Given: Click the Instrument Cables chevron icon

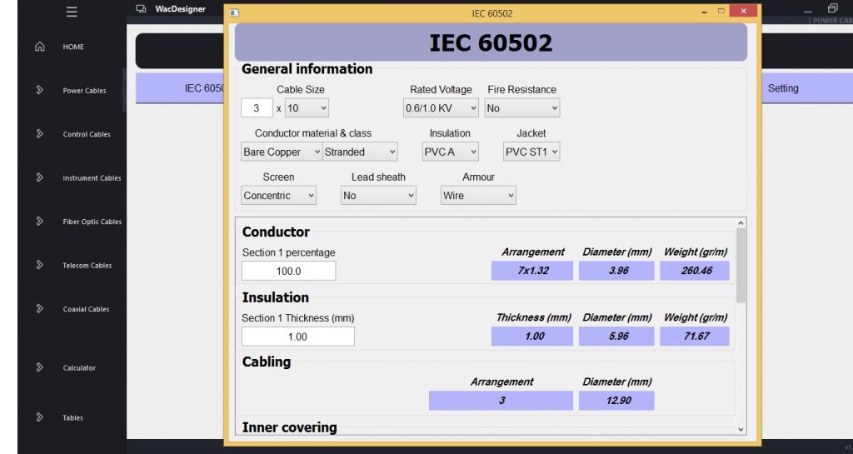Looking at the screenshot, I should coord(39,177).
